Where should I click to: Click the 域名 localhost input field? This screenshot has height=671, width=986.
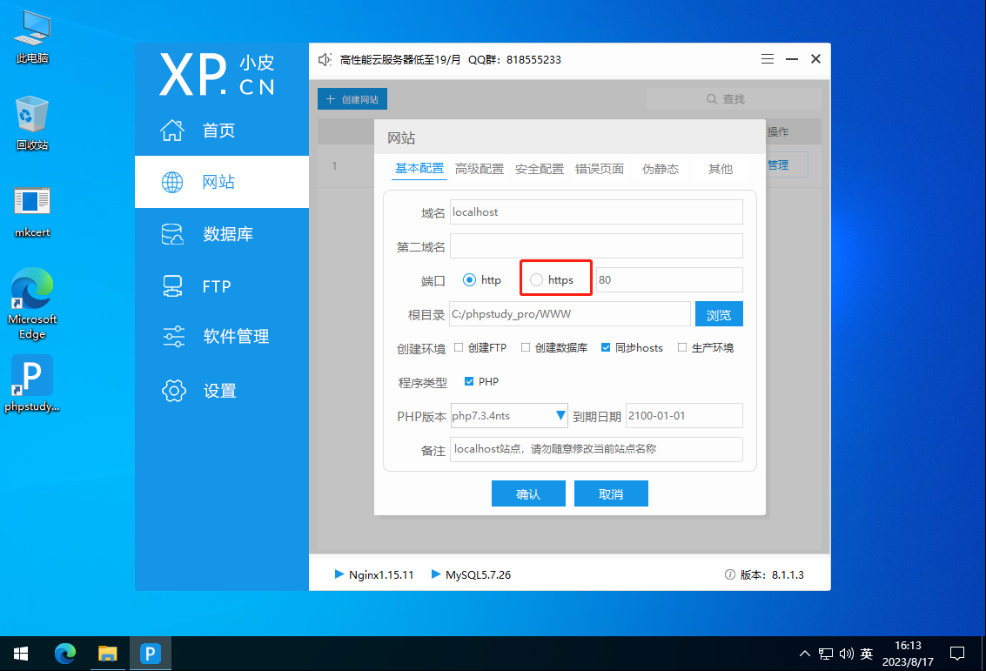click(596, 212)
